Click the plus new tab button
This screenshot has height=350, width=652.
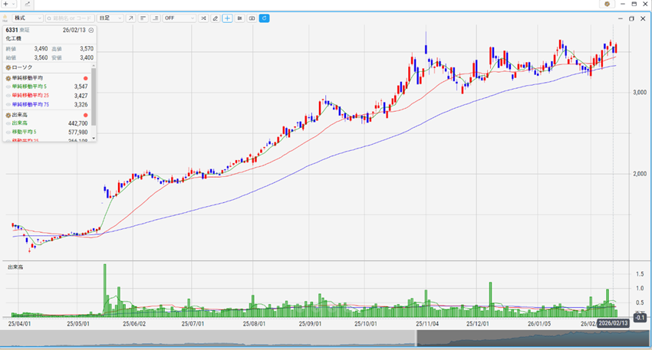6,5
